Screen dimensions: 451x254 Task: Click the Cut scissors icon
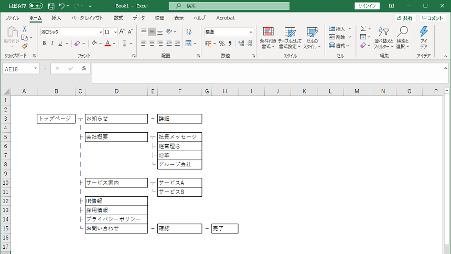pos(25,29)
